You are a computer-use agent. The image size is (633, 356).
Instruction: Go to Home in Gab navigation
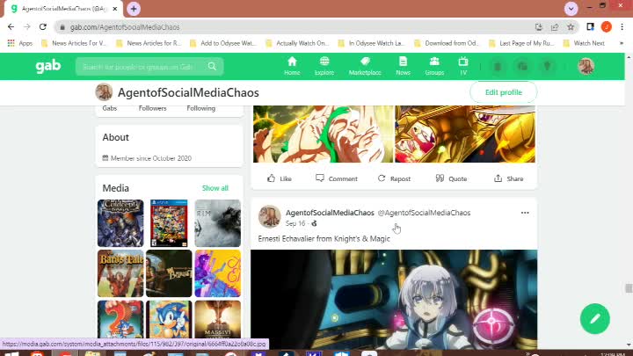292,66
